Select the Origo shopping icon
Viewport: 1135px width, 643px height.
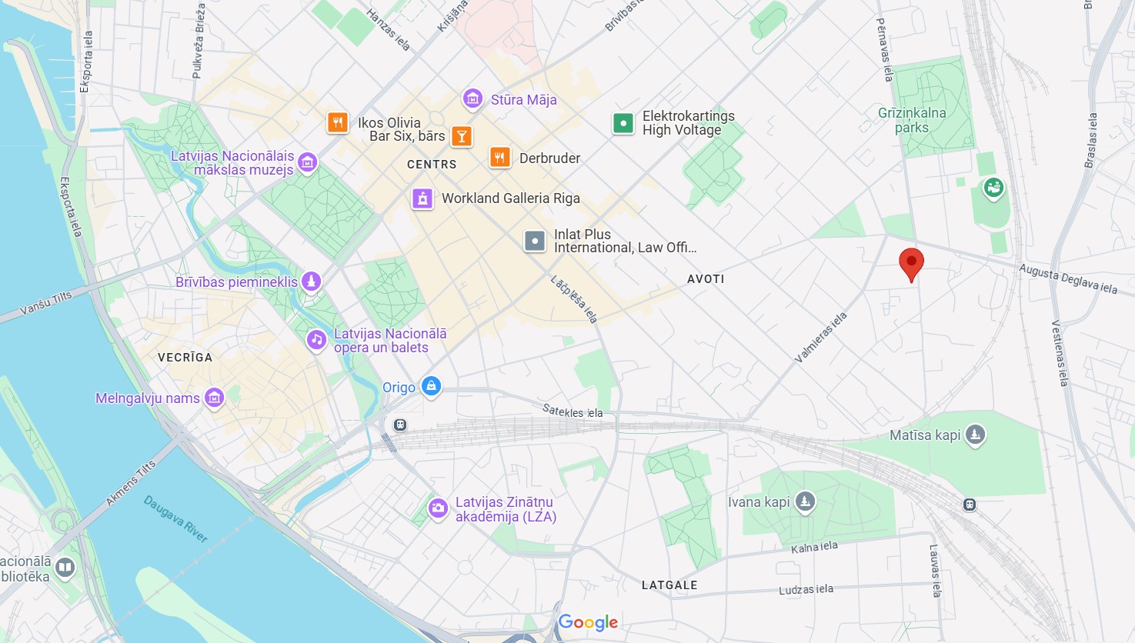pos(432,386)
